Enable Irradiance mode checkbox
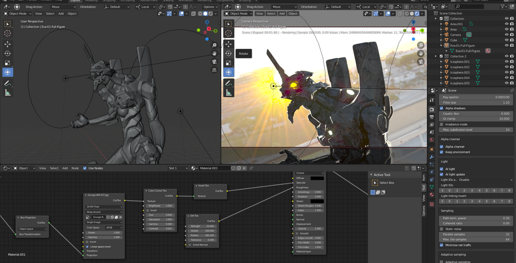Viewport: 516px width, 263px height. (442, 124)
